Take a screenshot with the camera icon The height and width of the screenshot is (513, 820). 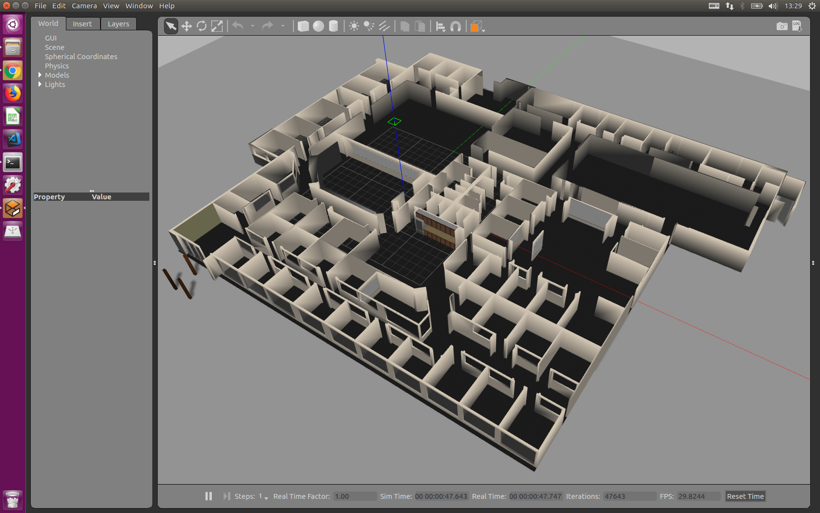pos(782,26)
